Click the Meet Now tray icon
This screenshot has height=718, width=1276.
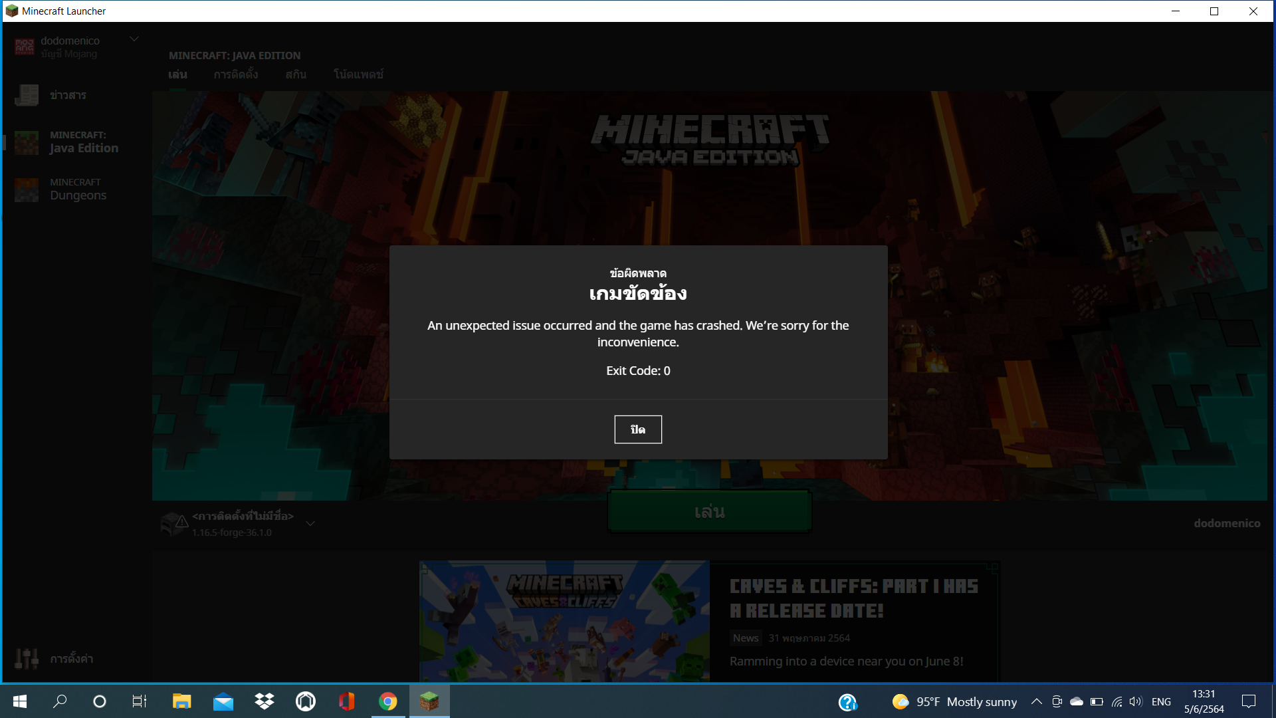[x=1057, y=701]
